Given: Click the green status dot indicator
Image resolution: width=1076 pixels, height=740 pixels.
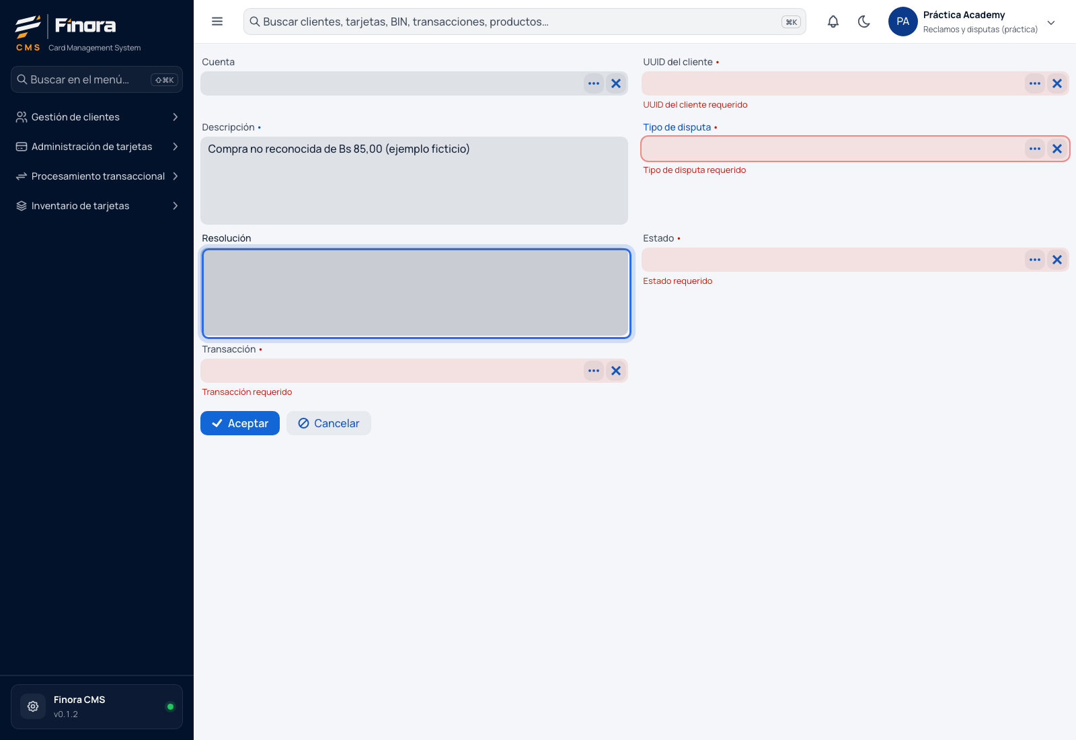Looking at the screenshot, I should click(170, 706).
